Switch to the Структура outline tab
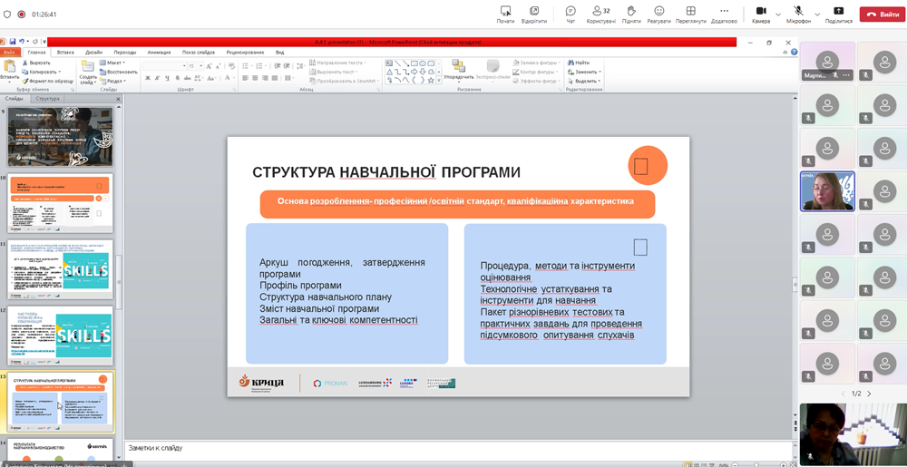This screenshot has height=467, width=907. 47,99
